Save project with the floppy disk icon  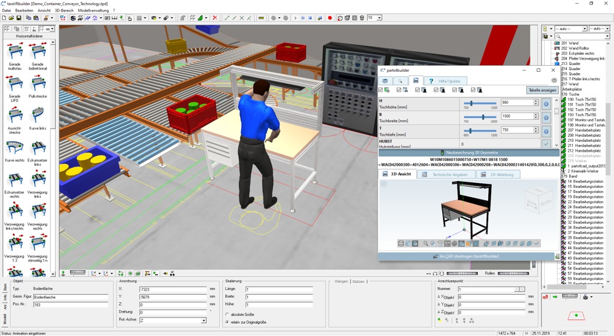point(18,18)
